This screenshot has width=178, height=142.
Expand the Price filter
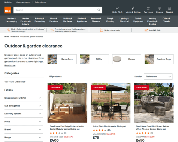(22, 121)
